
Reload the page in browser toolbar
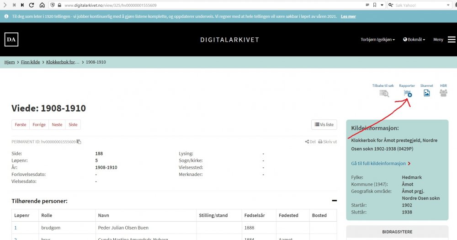[32, 5]
